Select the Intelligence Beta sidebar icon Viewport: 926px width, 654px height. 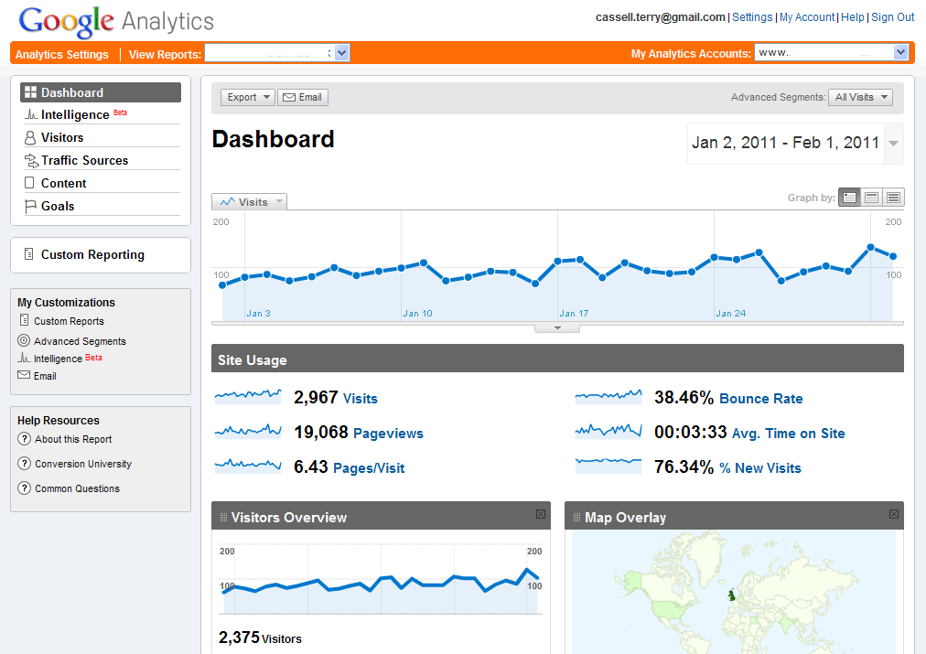point(30,113)
